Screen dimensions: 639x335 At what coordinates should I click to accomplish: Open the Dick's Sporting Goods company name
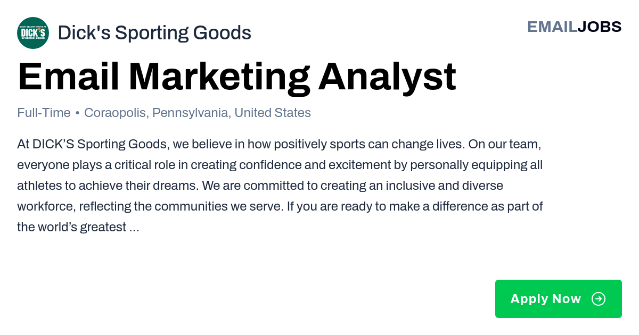tap(154, 33)
